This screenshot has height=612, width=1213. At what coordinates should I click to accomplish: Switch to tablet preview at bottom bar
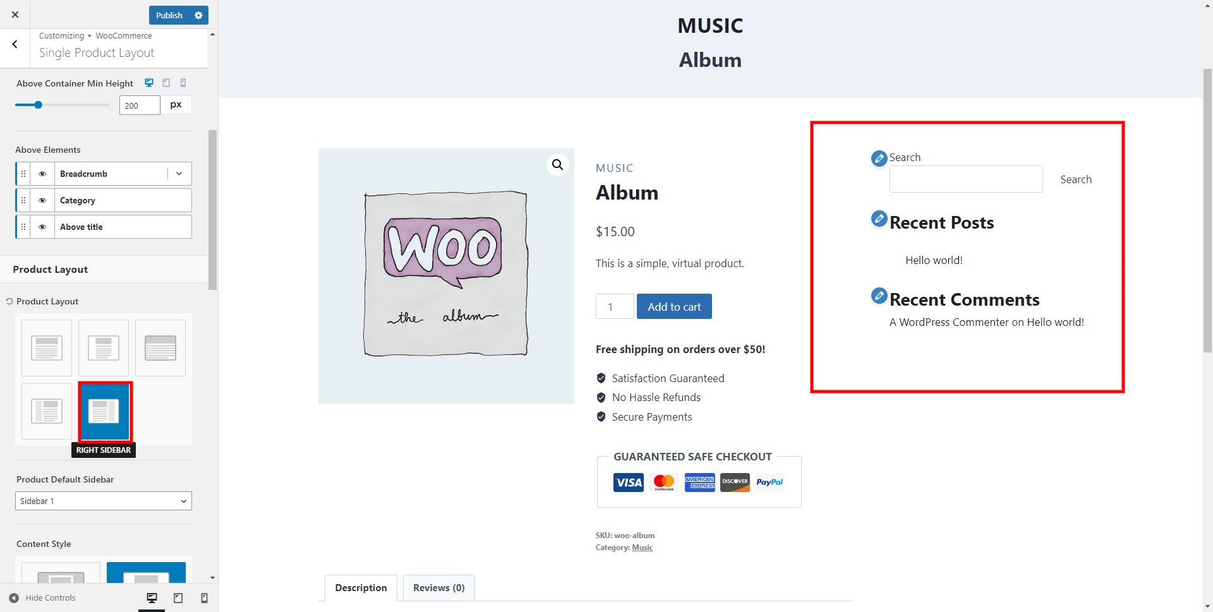(178, 598)
